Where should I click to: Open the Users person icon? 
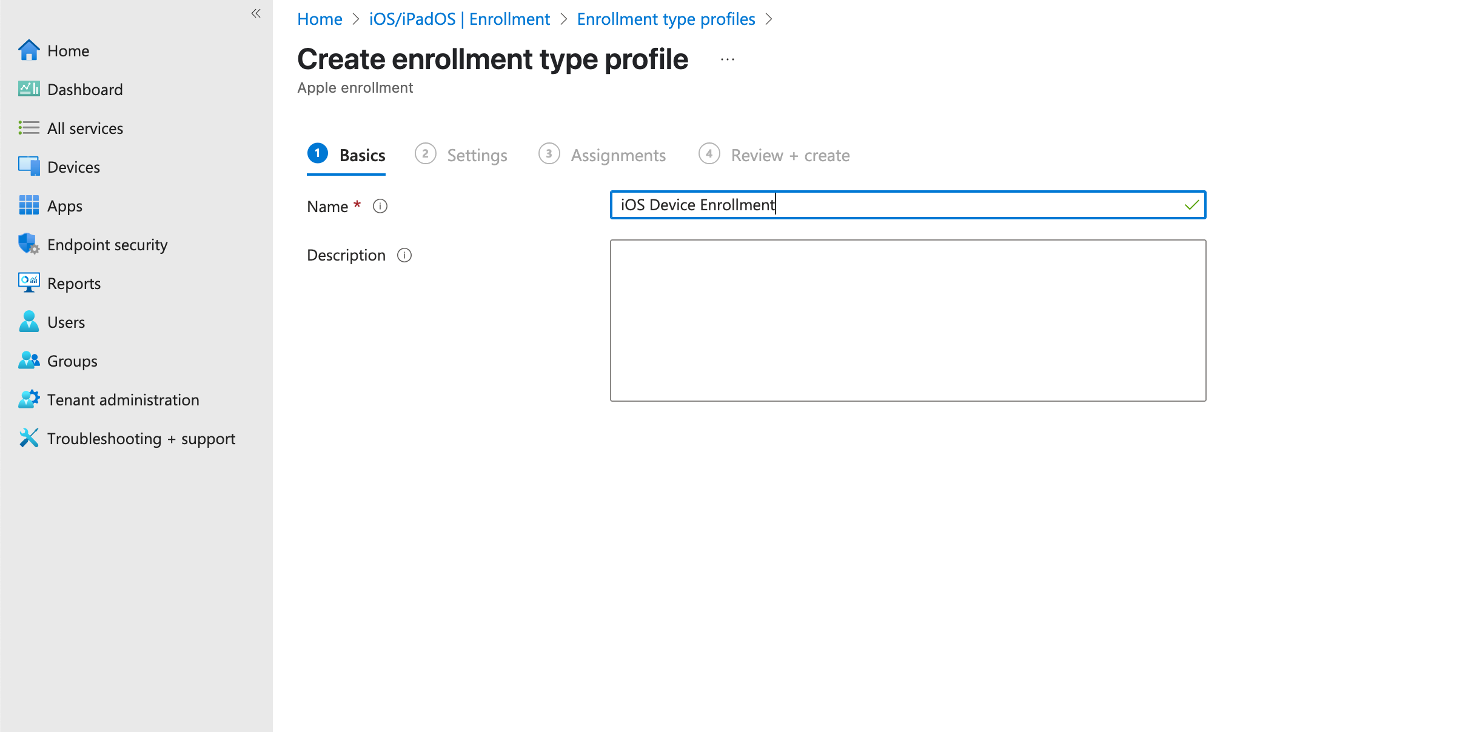click(x=28, y=322)
